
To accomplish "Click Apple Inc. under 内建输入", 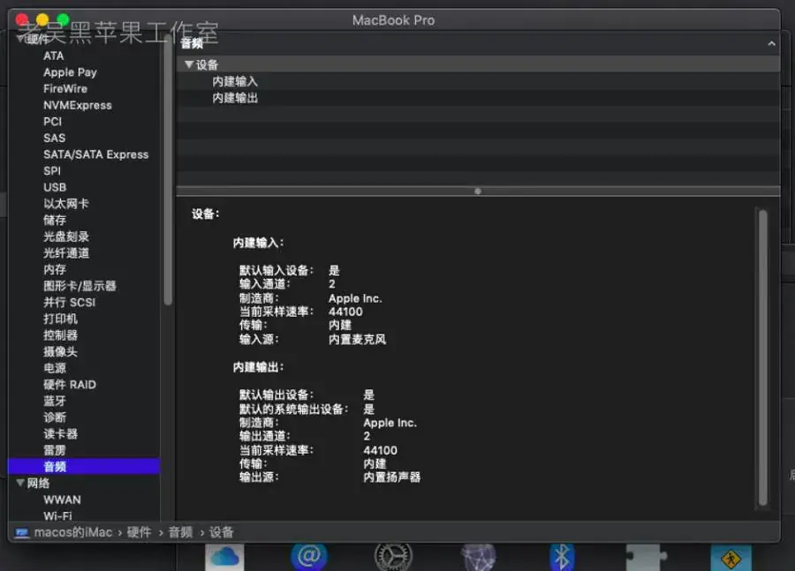I will pos(355,298).
